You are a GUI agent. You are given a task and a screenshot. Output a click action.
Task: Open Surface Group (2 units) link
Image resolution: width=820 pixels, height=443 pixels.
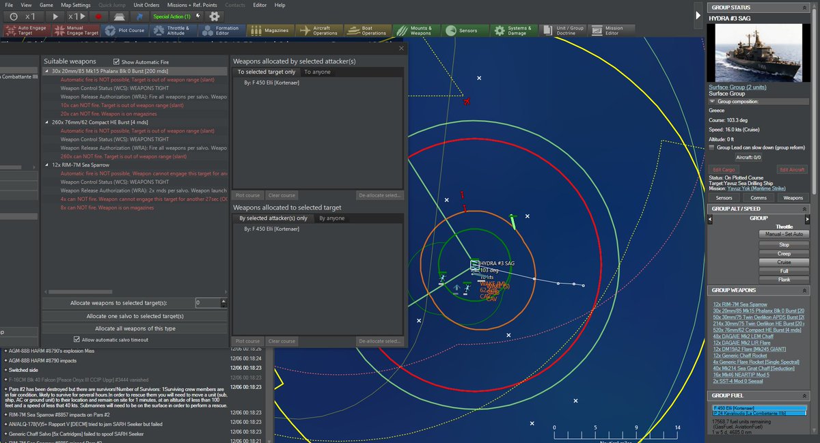(737, 87)
